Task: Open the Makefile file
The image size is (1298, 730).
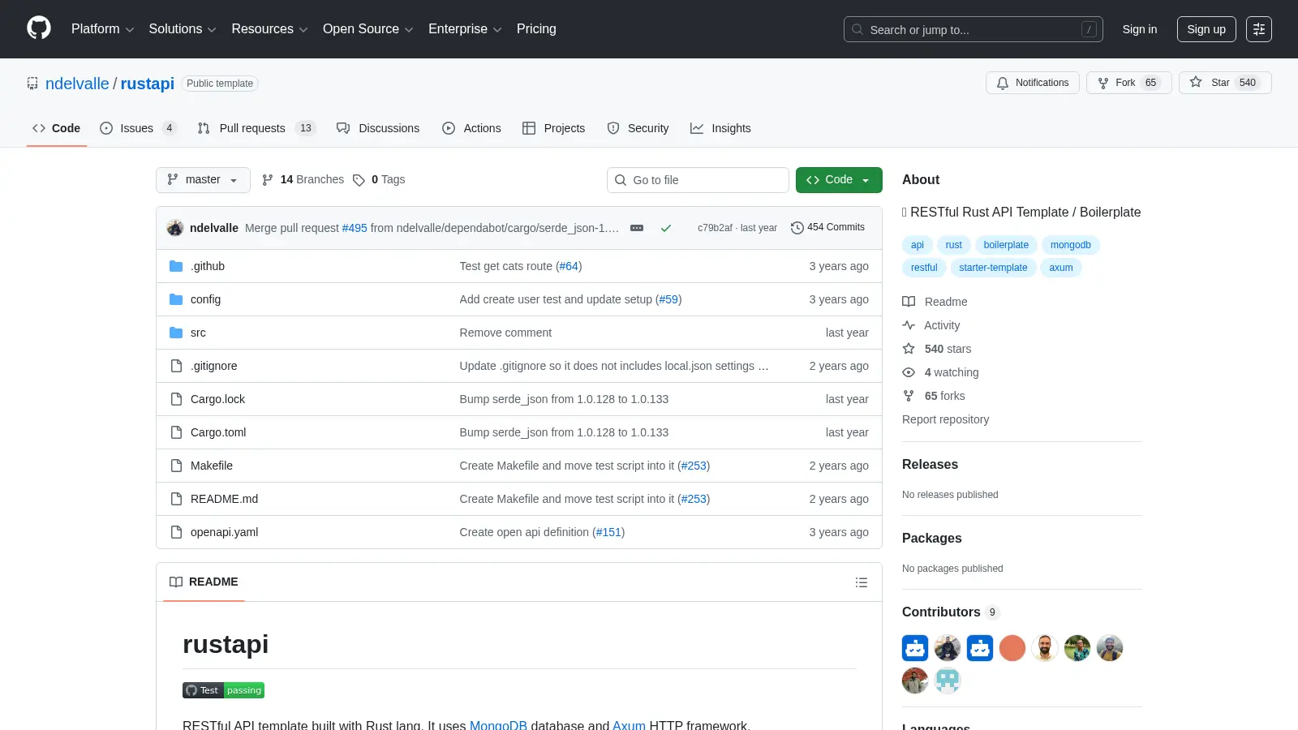Action: coord(212,466)
